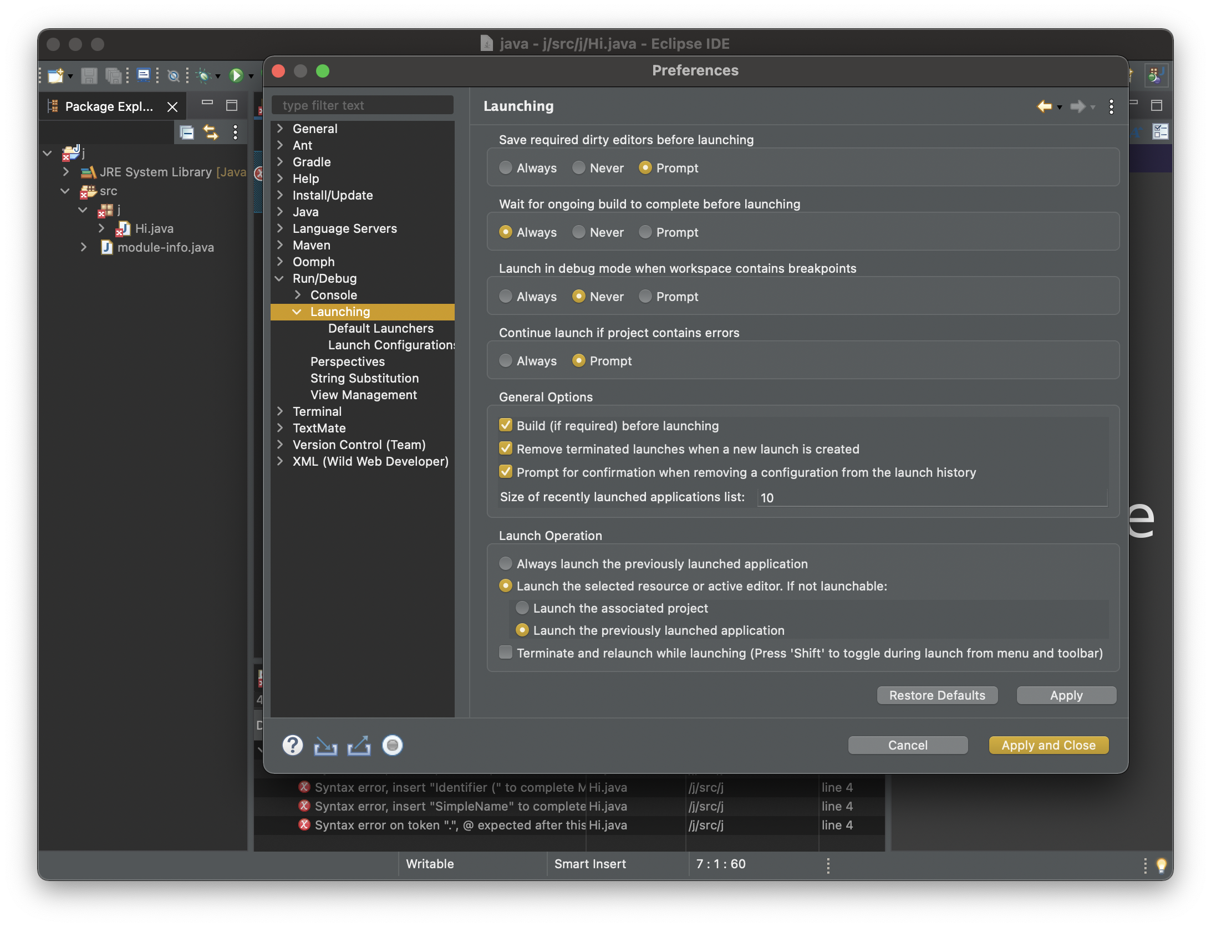
Task: Open the Default Launchers preference page
Action: (x=380, y=328)
